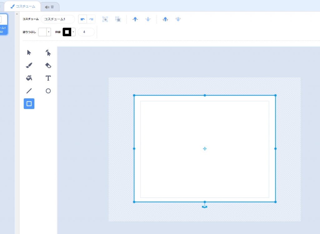Click the costume name field コスチューム1
Viewport: 320px width, 234px height.
57,19
